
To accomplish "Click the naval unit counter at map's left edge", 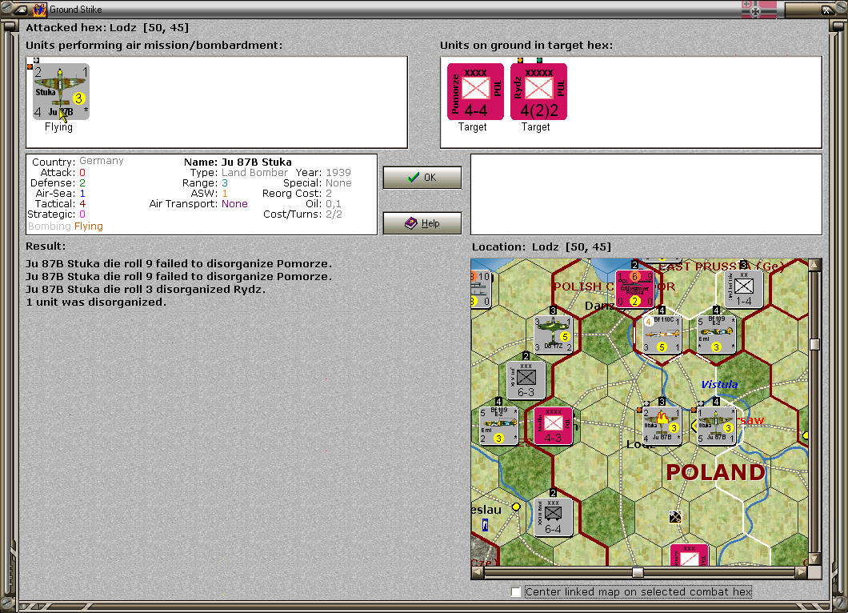I will (481, 288).
